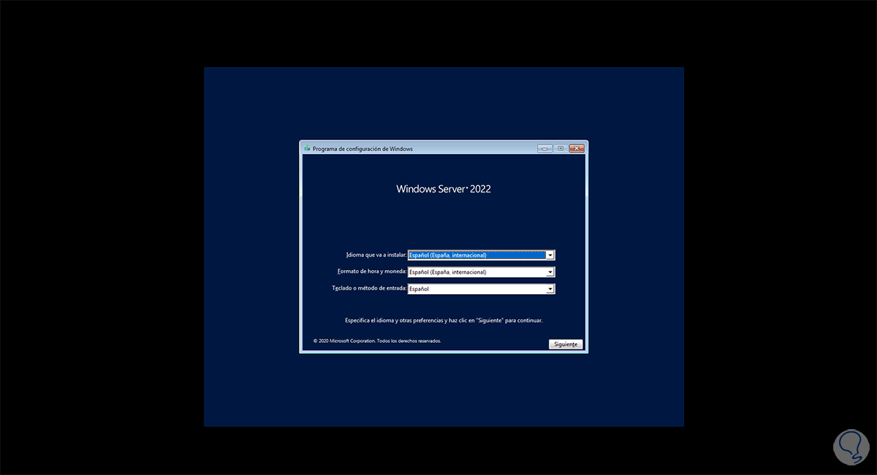
Task: Open the 'Idioma que va a instalar' dropdown arrow
Action: coord(550,255)
